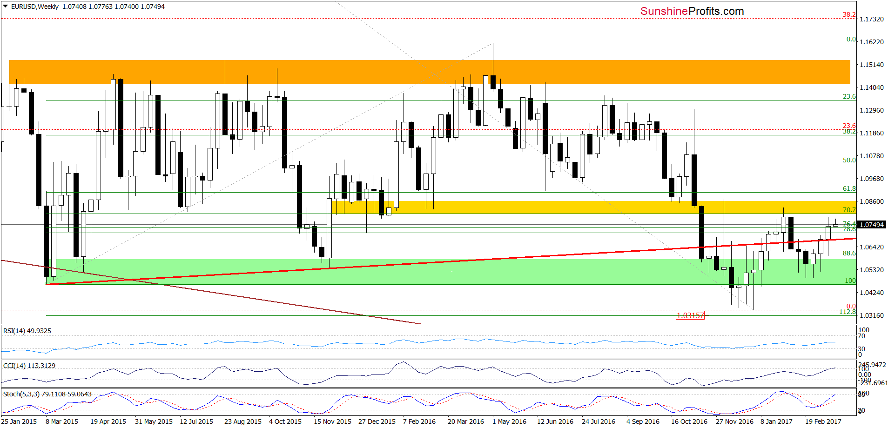Click the 1.03160 price axis label
This screenshot has width=888, height=428.
pyautogui.click(x=872, y=315)
